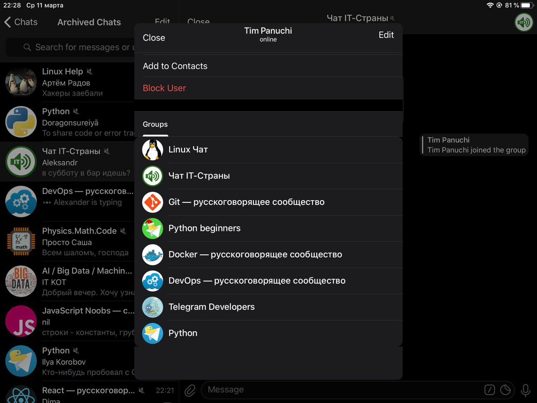
Task: Choose Add to Contacts
Action: pos(268,66)
